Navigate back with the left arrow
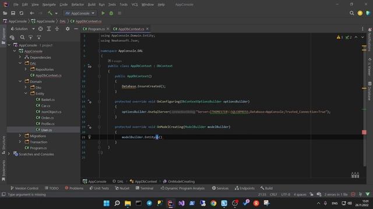Viewport: 373px width, 209px height. click(x=32, y=13)
